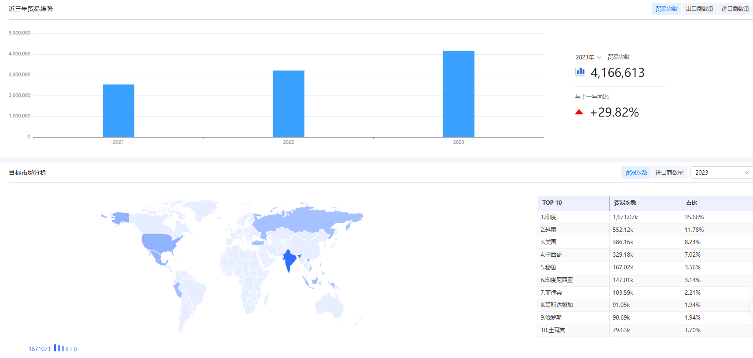Click the 2023 bar in the chart
Screen dimensions: 753x358
pos(458,94)
